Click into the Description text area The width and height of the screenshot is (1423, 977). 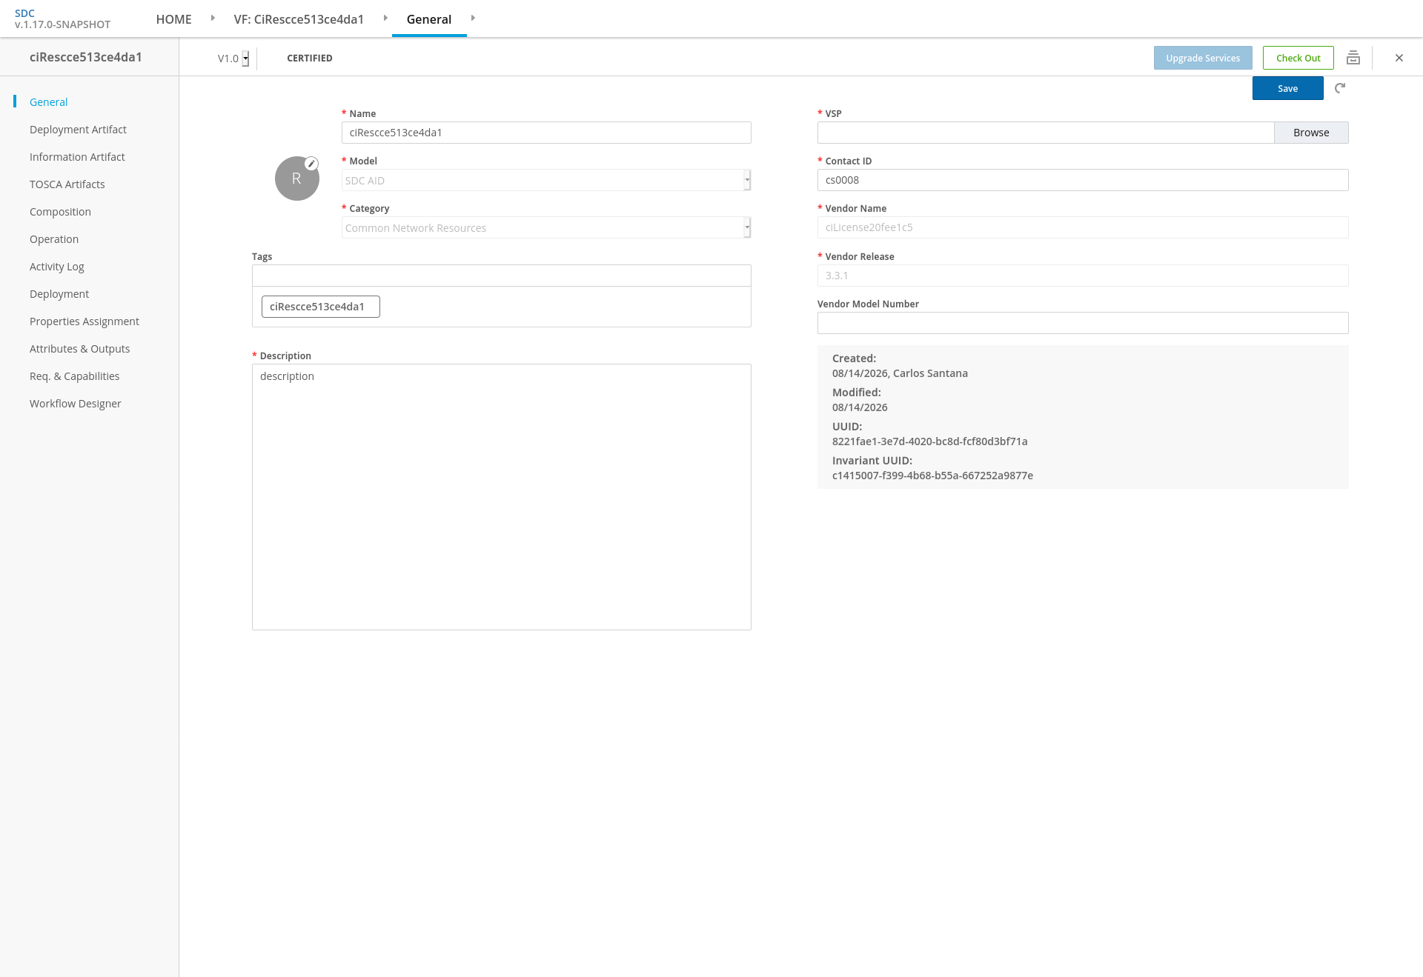502,497
